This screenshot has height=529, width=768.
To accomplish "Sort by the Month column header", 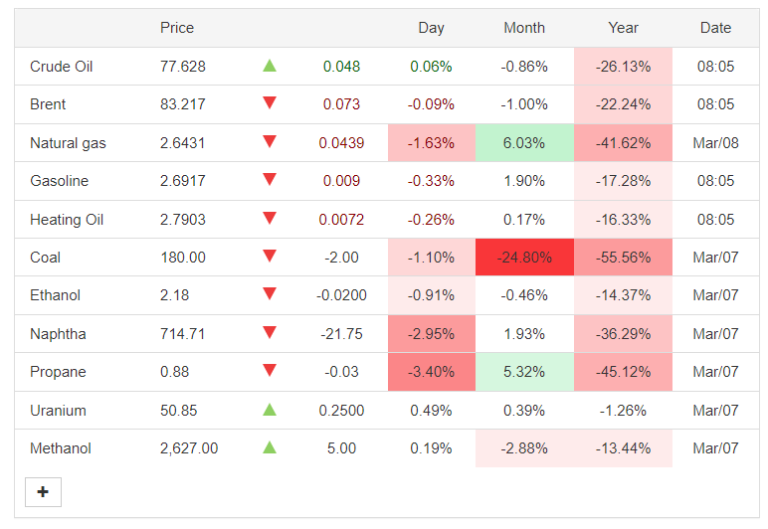I will [x=524, y=28].
